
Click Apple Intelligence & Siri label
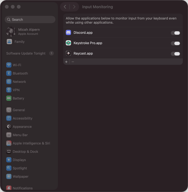click(x=31, y=143)
